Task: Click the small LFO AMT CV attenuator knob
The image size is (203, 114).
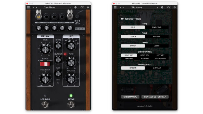Action: (62, 28)
